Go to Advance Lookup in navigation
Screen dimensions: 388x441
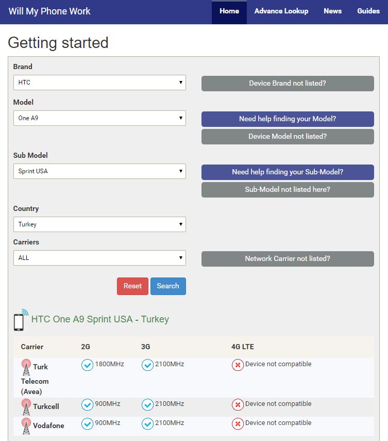[x=281, y=11]
